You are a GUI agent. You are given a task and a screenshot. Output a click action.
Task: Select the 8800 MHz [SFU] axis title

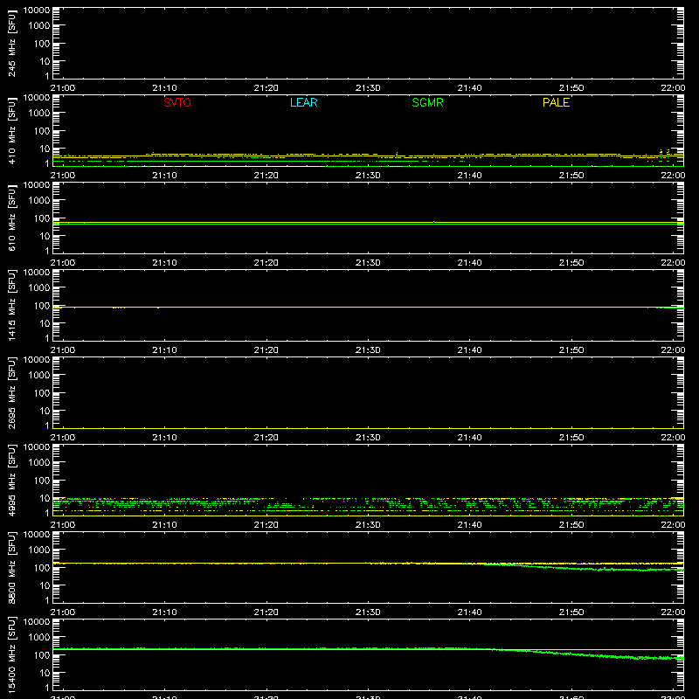(x=12, y=567)
